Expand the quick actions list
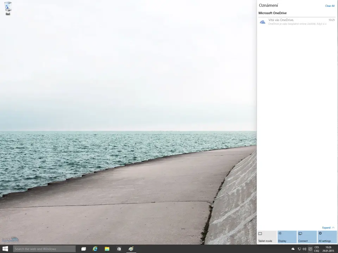 [328, 228]
